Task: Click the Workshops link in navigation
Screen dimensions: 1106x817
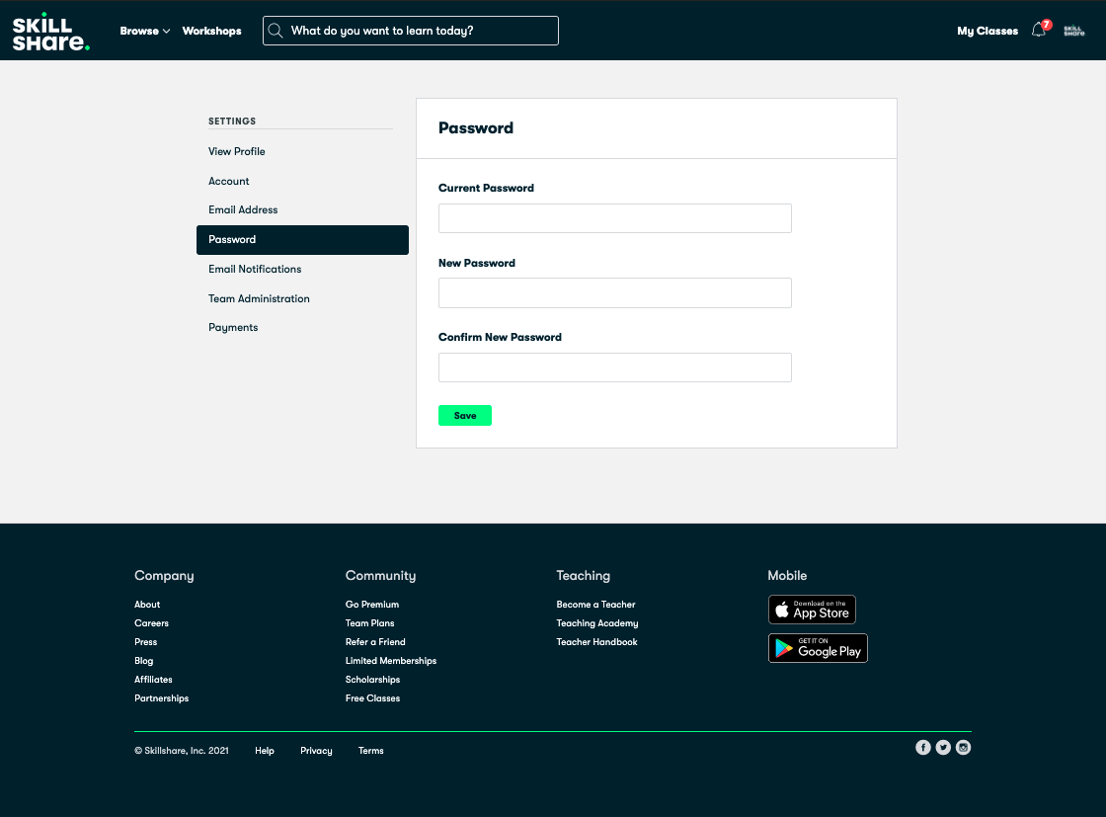Action: click(x=211, y=31)
